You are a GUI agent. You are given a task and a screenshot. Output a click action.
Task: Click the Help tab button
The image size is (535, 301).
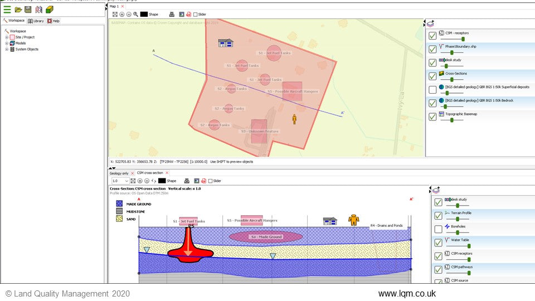53,21
